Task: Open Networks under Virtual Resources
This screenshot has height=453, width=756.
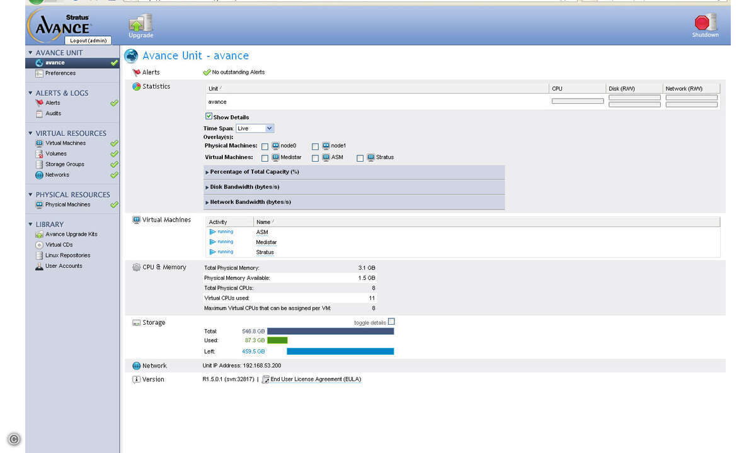Action: [x=57, y=175]
